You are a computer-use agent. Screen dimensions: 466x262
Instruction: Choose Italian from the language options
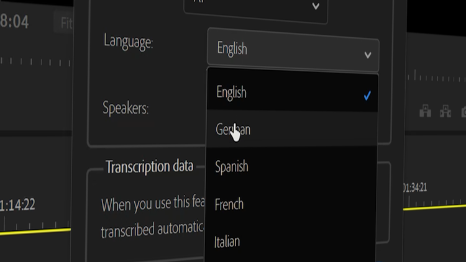[227, 241]
